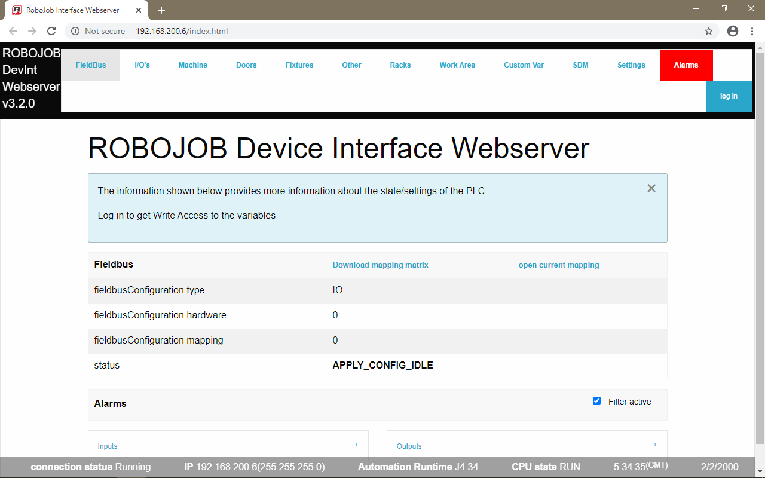
Task: Expand the Inputs panel plus sign
Action: pyautogui.click(x=356, y=445)
